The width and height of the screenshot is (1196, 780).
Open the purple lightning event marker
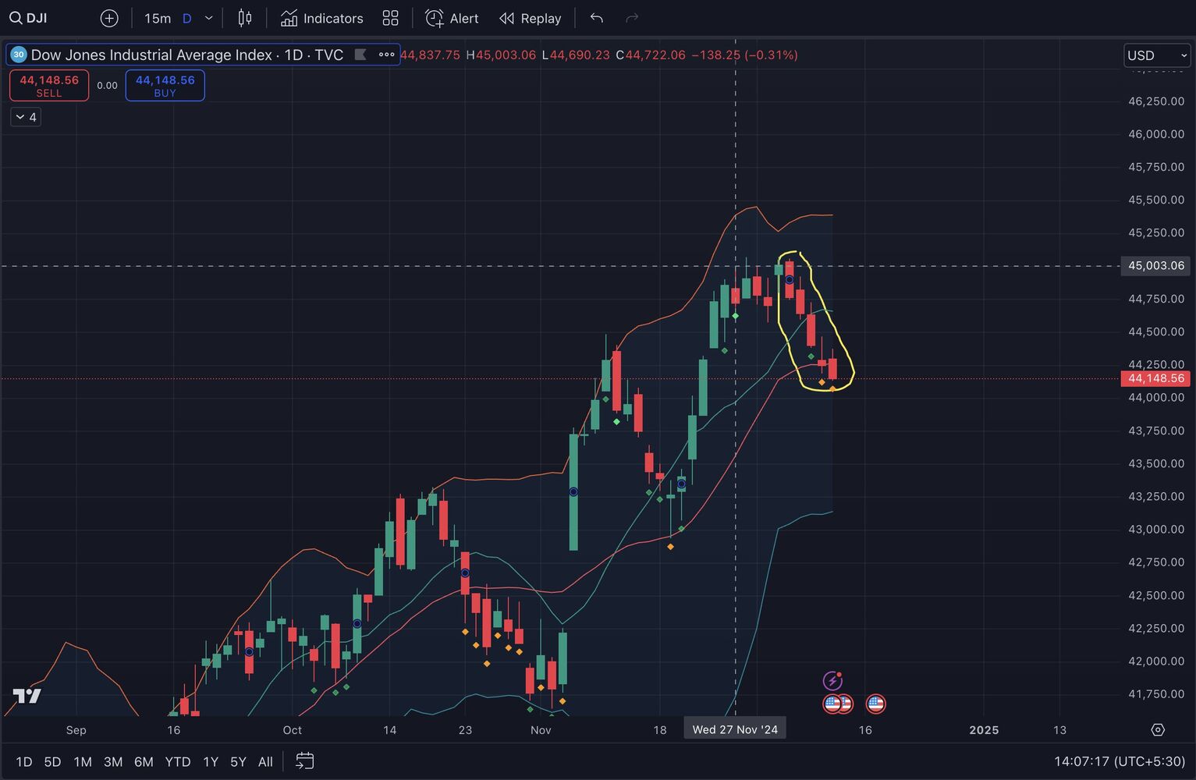[832, 680]
